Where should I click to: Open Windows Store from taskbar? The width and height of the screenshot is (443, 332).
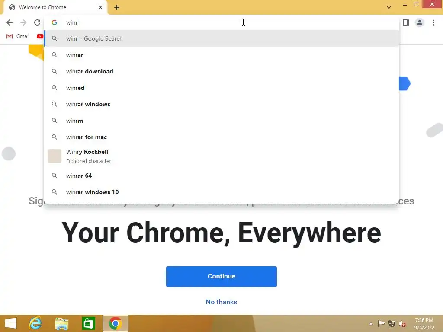click(88, 323)
